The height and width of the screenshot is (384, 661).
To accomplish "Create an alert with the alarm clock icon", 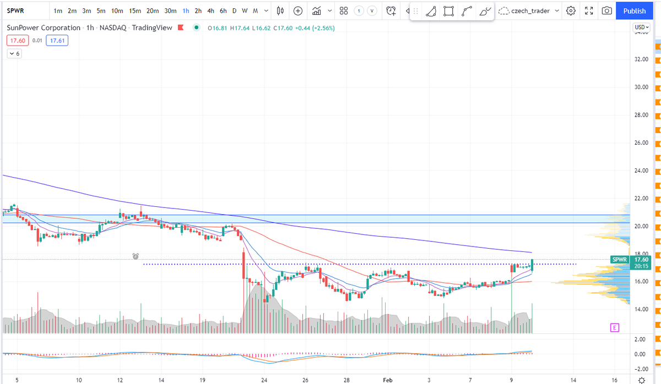I will tap(391, 10).
